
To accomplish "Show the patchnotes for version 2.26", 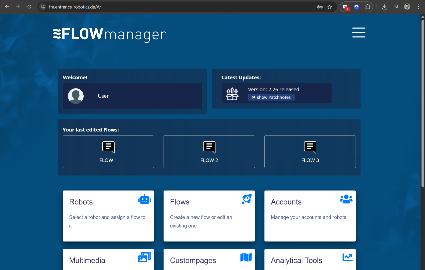I will point(271,97).
